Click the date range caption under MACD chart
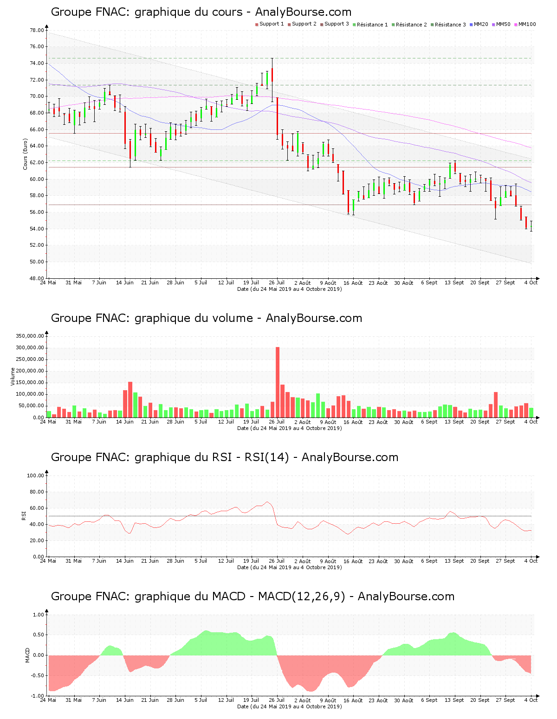 [x=289, y=706]
